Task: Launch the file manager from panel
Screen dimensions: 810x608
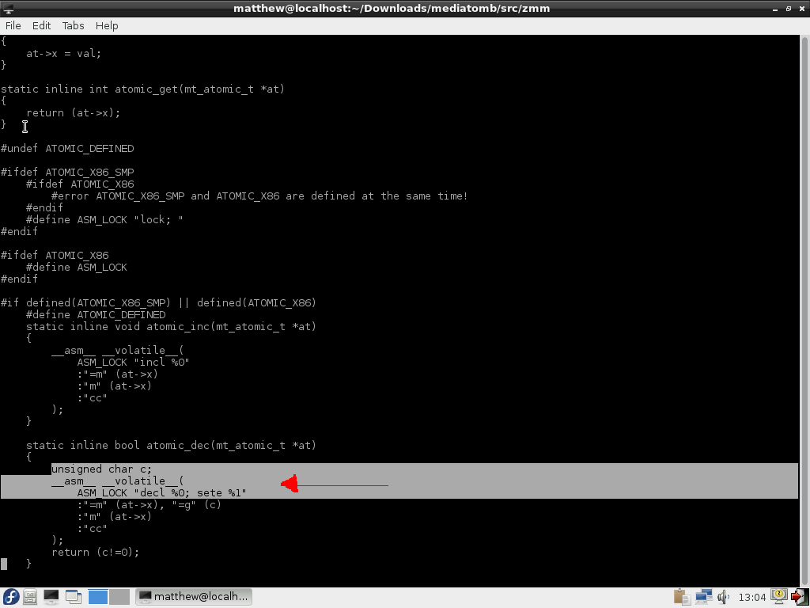Action: tap(30, 597)
